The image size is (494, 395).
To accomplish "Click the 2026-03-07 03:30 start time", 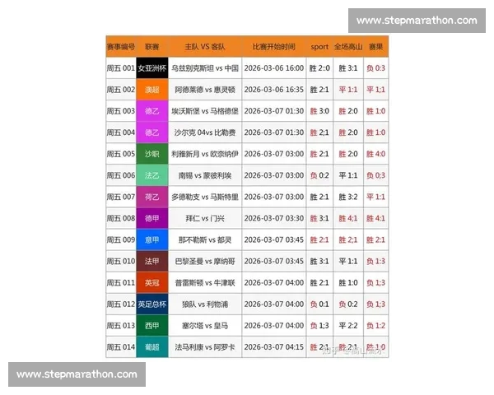I will (x=274, y=218).
